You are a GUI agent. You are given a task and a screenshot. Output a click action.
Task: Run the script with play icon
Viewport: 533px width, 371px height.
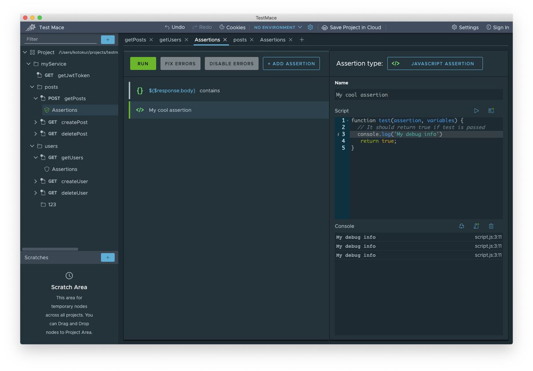[477, 111]
